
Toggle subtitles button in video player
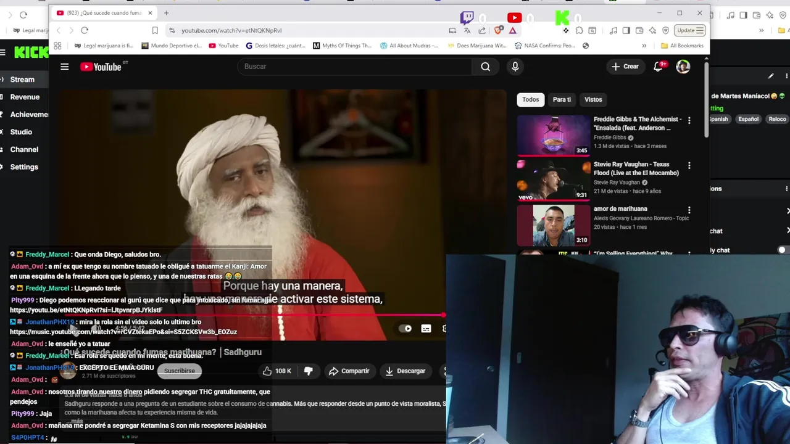[426, 329]
